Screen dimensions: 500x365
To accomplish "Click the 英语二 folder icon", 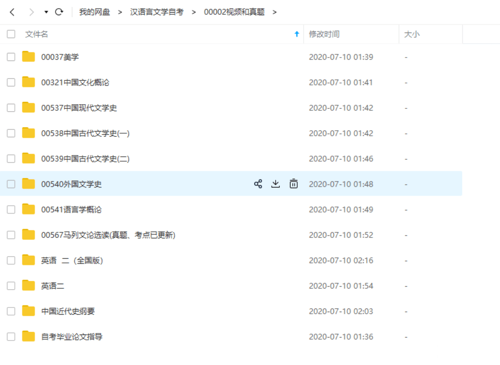I will click(28, 286).
